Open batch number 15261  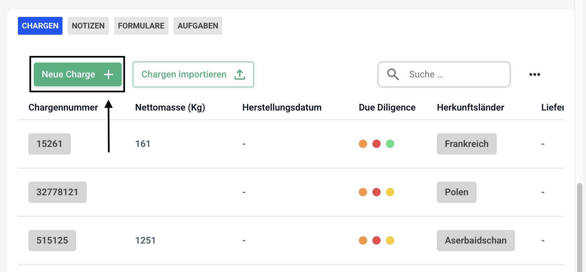(50, 144)
